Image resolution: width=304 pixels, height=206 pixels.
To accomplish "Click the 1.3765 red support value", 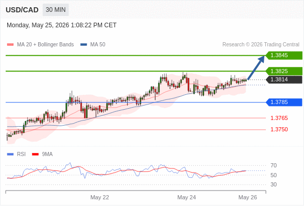I will pyautogui.click(x=279, y=118).
